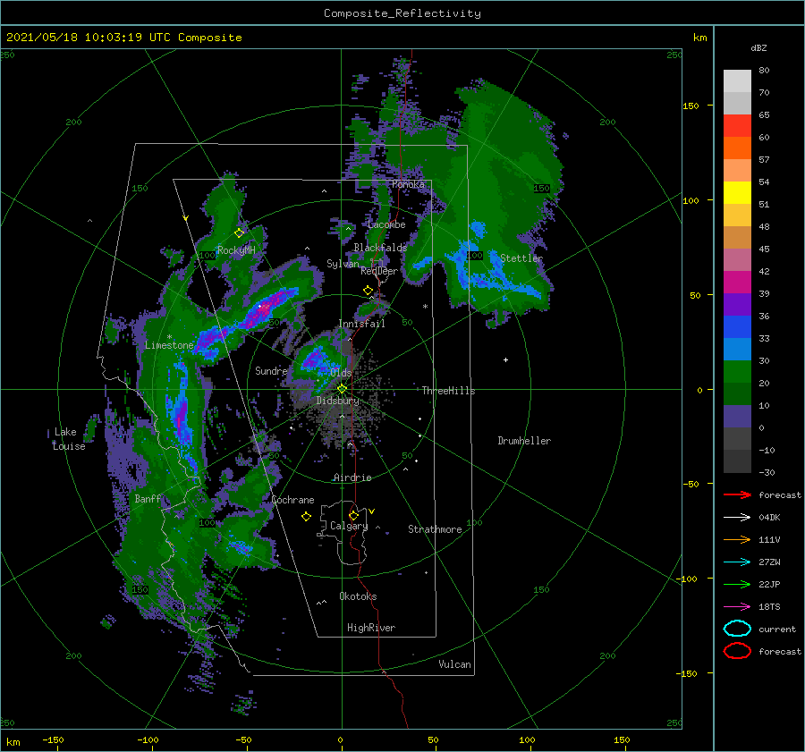Image resolution: width=805 pixels, height=752 pixels.
Task: Click the Vulcan city label
Action: pos(455,664)
